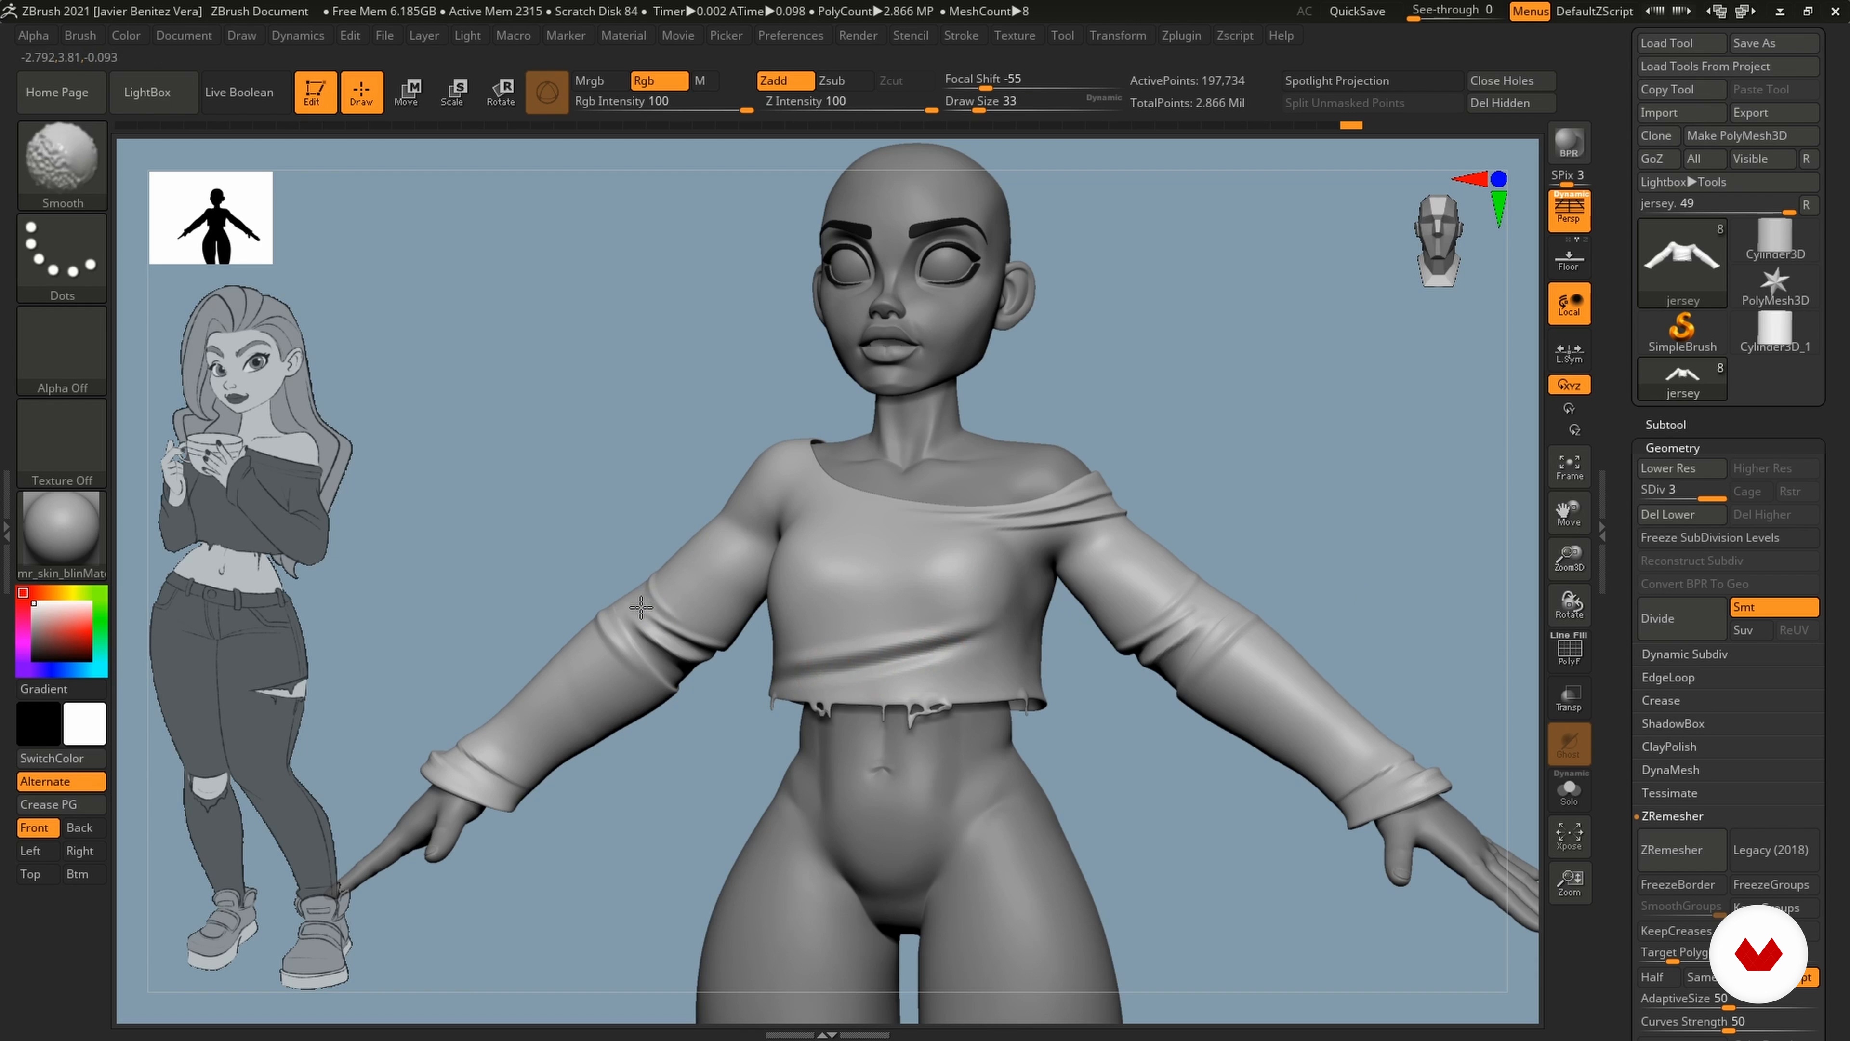The image size is (1850, 1041).
Task: Click the Xpose icon
Action: pyautogui.click(x=1569, y=837)
